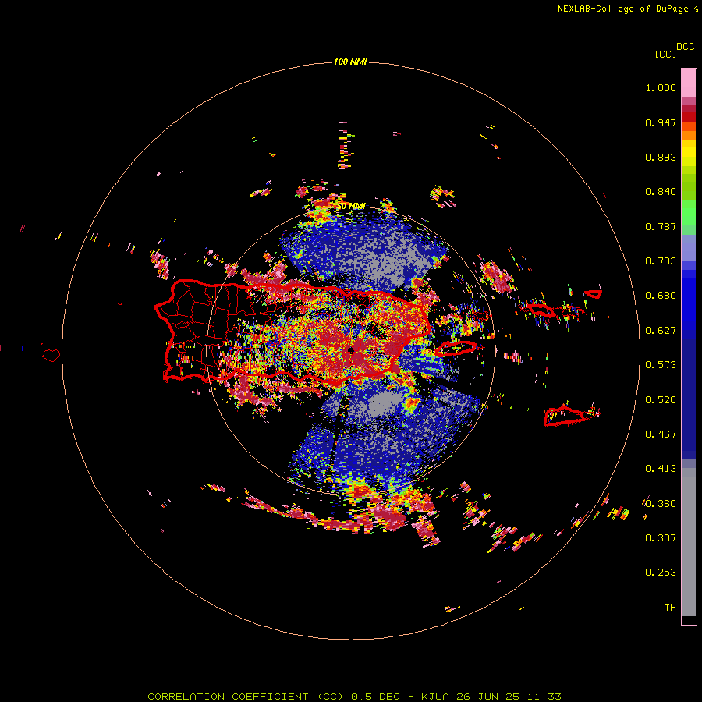Click the radar site center point marker
702x702 pixels.
point(351,349)
